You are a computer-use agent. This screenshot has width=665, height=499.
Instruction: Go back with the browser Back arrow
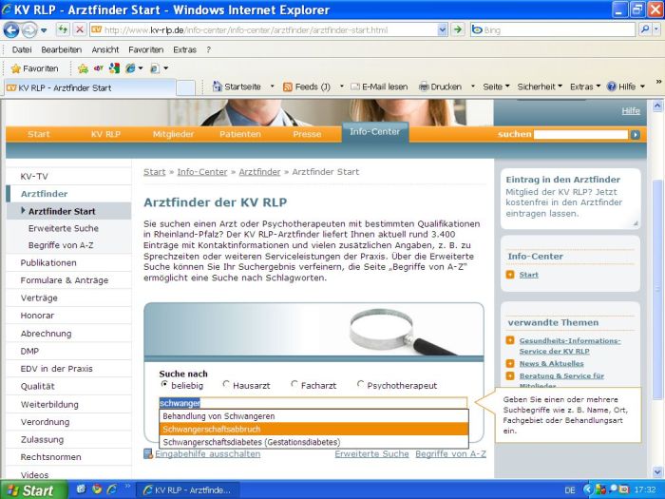[x=11, y=29]
